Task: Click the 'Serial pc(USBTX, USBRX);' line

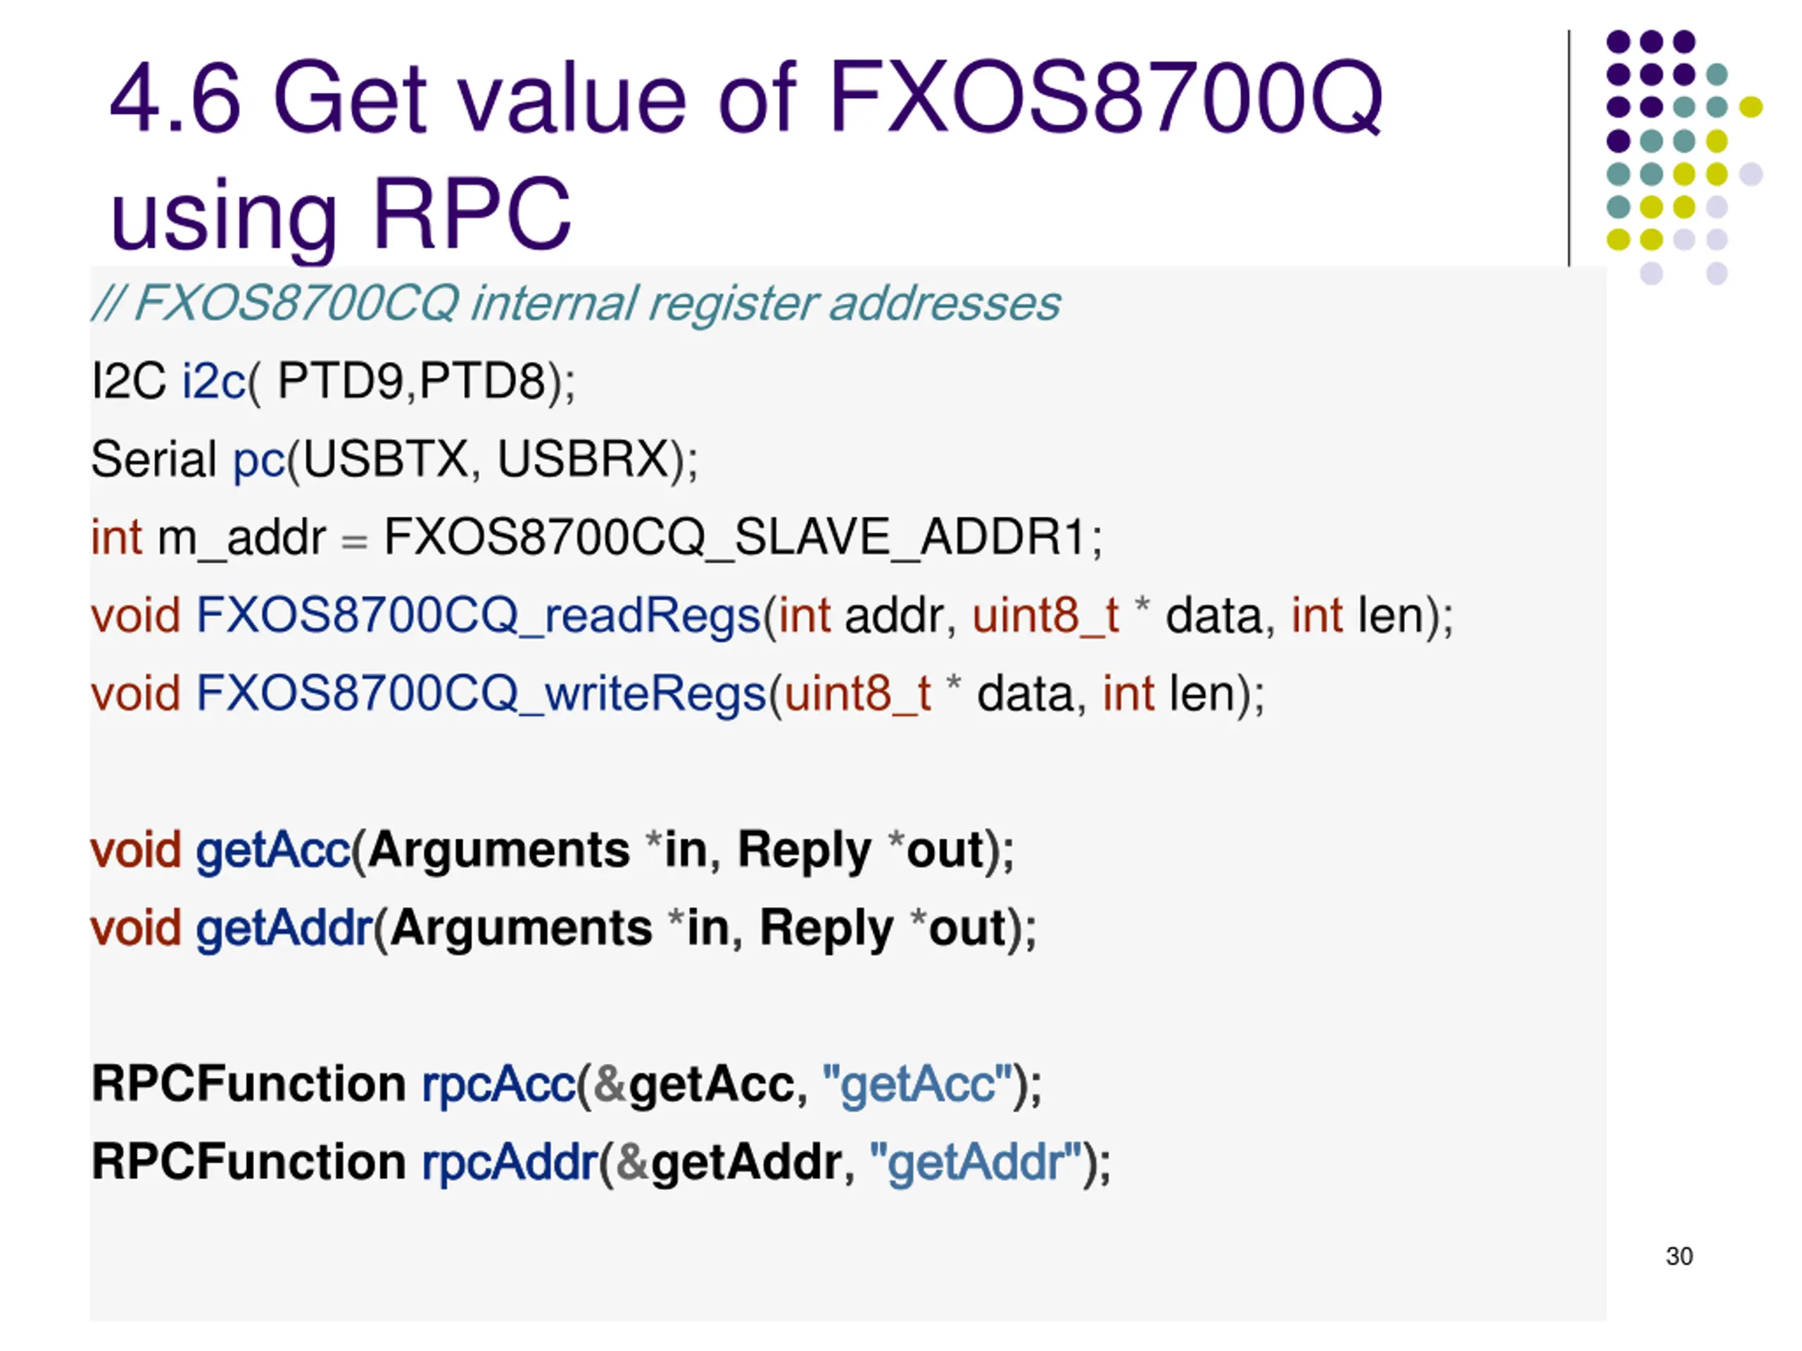Action: (x=394, y=459)
